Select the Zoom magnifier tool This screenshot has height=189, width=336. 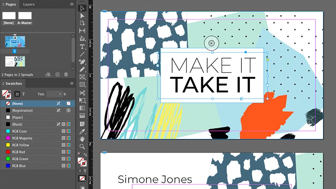pyautogui.click(x=82, y=146)
